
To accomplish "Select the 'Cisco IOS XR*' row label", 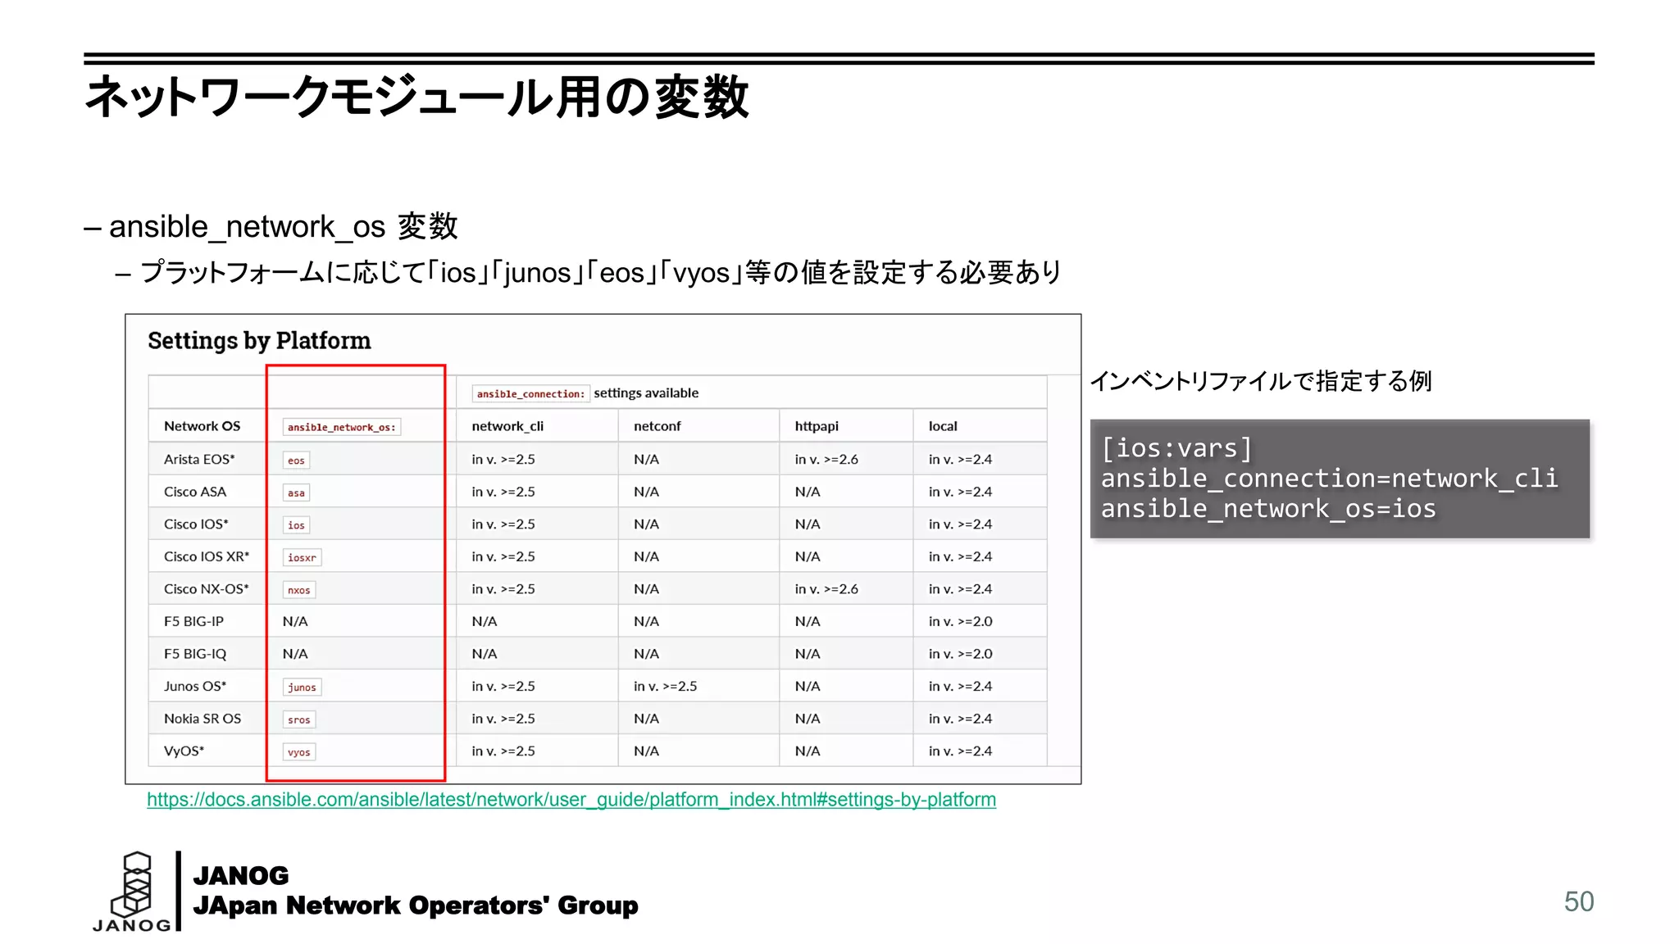I will (207, 556).
